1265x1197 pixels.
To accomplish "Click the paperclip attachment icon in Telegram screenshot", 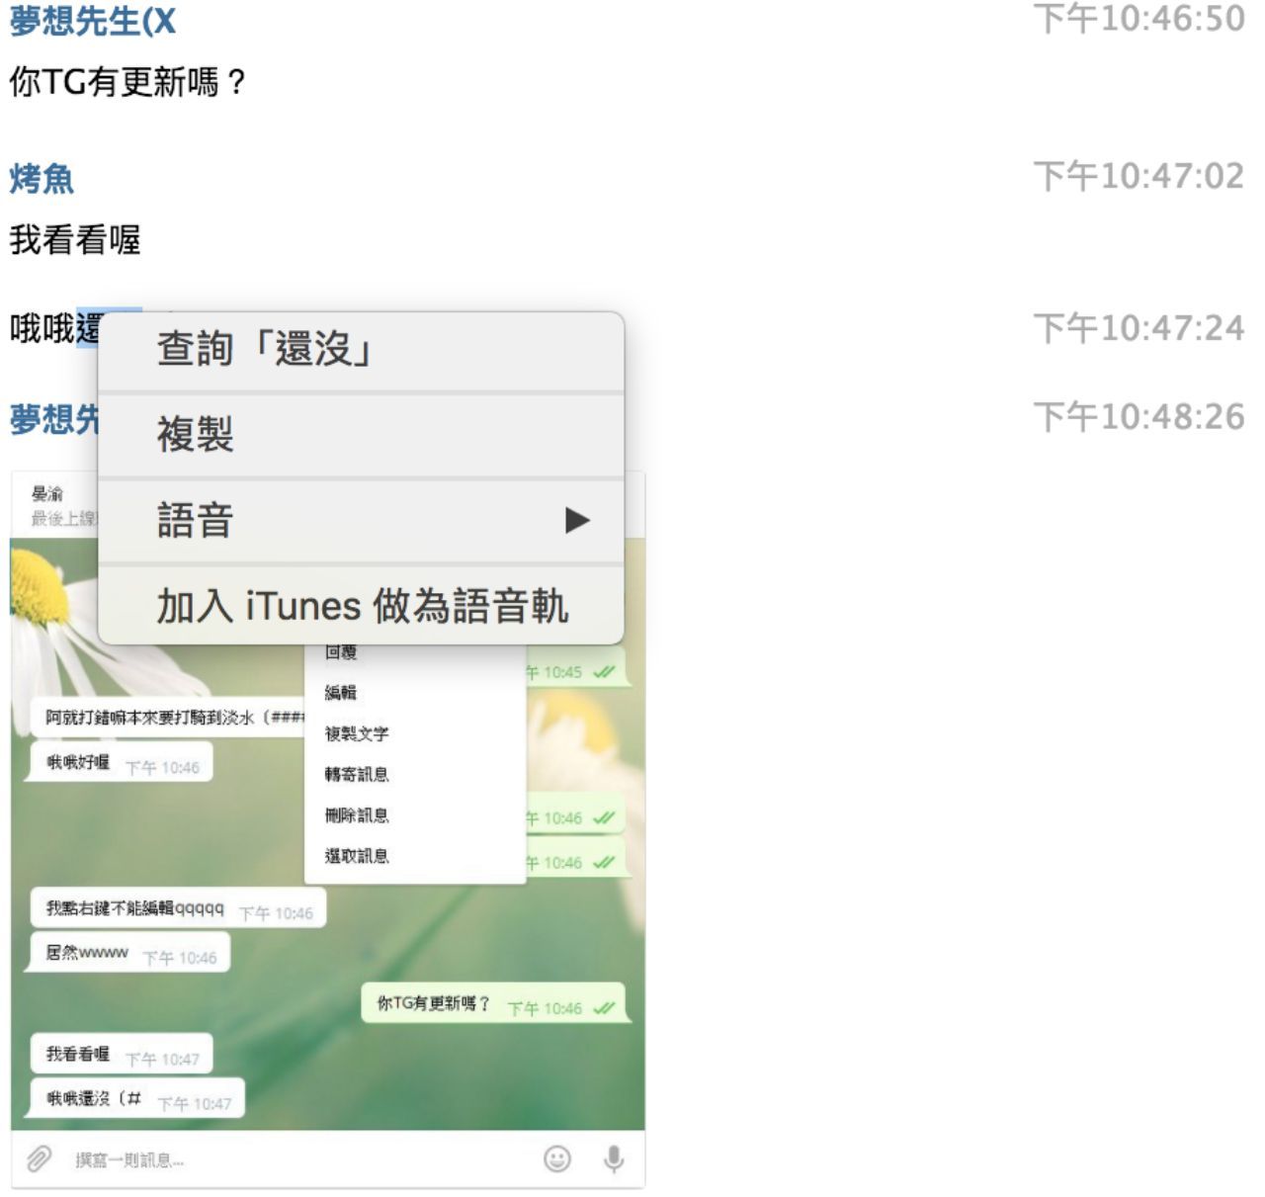I will [x=39, y=1158].
